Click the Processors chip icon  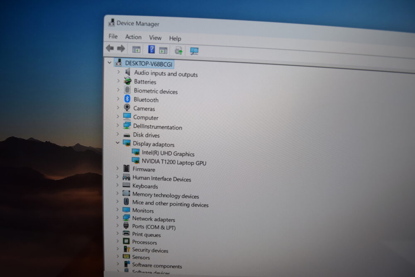[x=126, y=241]
